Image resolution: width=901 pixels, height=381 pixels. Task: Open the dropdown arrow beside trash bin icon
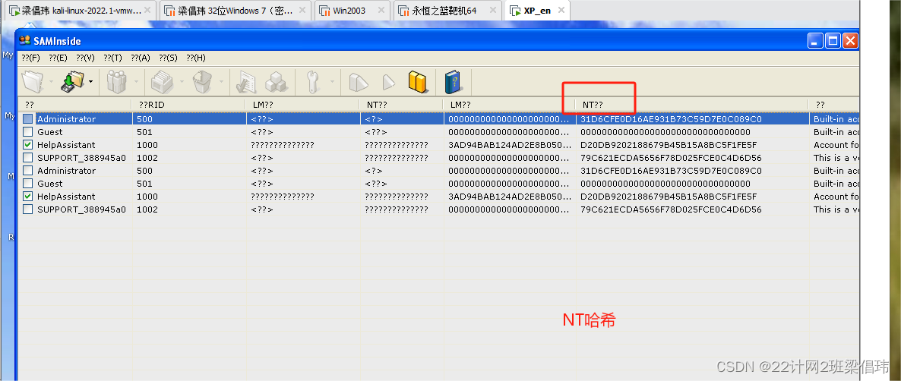[221, 83]
